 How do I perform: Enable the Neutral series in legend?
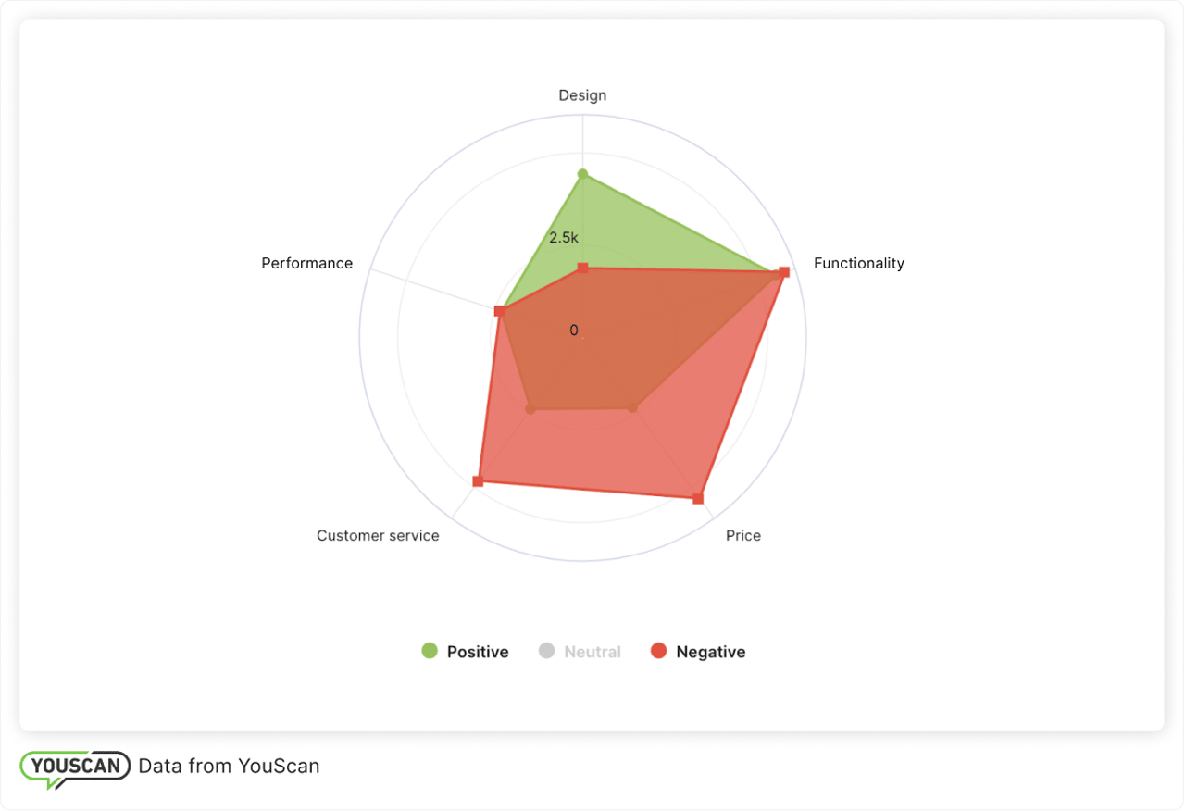580,652
